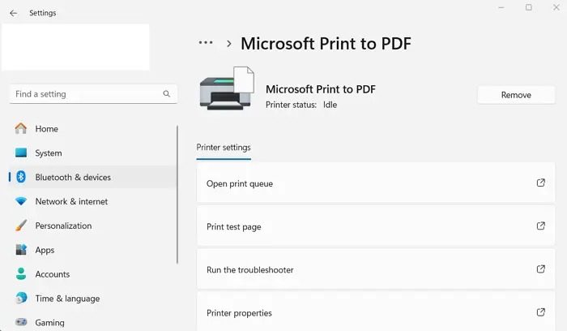
Task: Click the Accounts person icon
Action: (x=21, y=274)
